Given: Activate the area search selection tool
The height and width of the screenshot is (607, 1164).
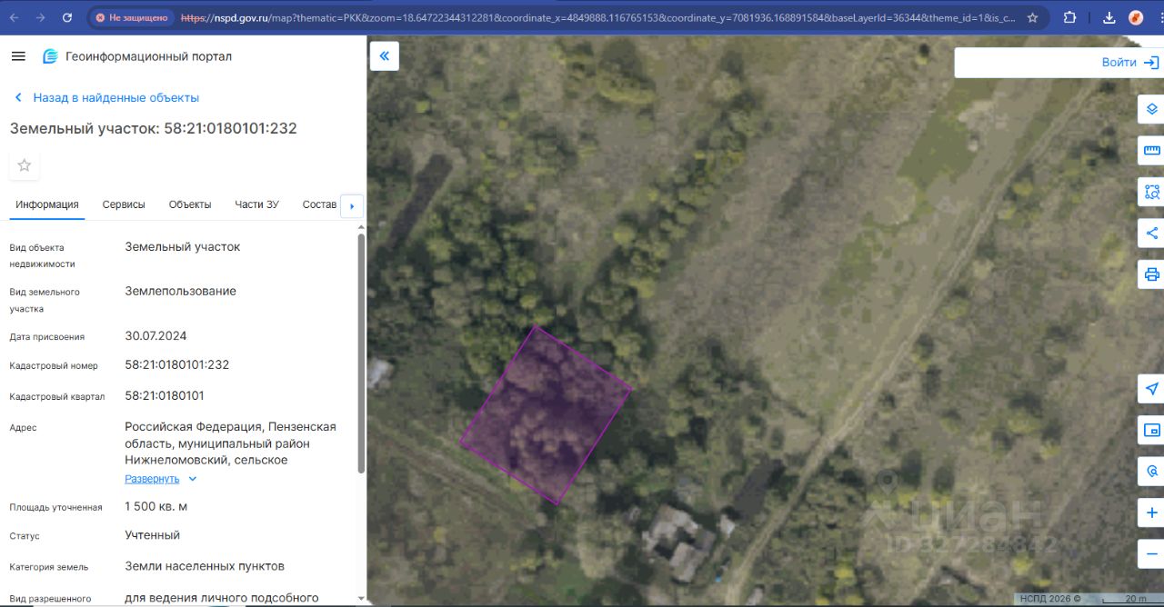Looking at the screenshot, I should (1151, 192).
